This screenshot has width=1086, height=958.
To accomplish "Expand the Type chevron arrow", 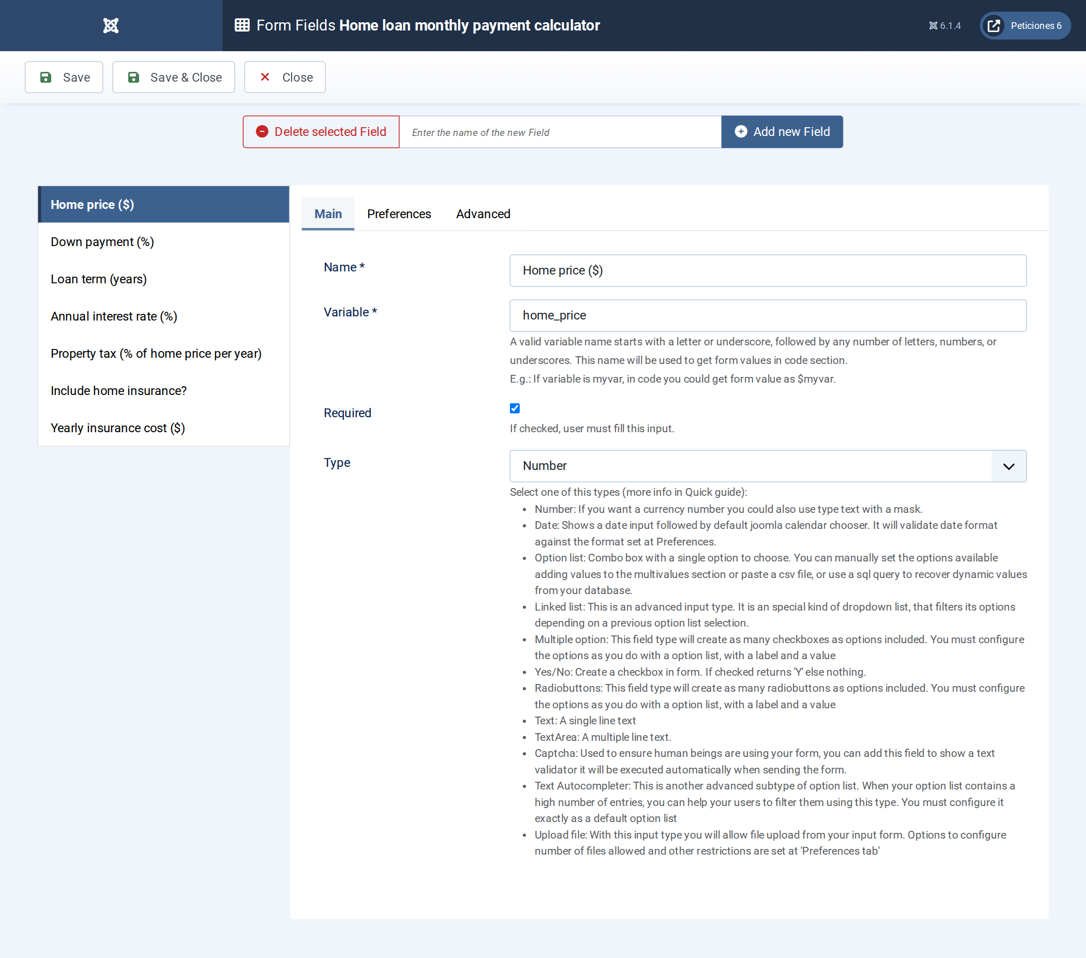I will pyautogui.click(x=1008, y=467).
